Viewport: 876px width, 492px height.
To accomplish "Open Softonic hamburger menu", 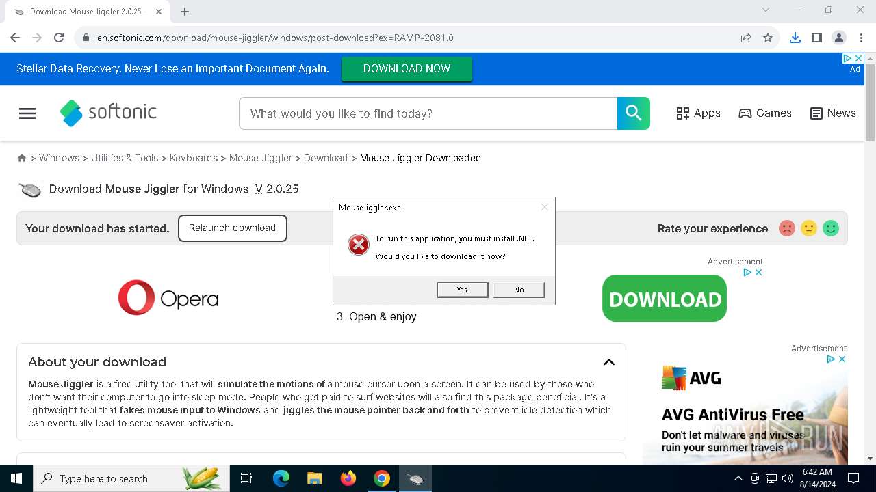I will [x=27, y=113].
